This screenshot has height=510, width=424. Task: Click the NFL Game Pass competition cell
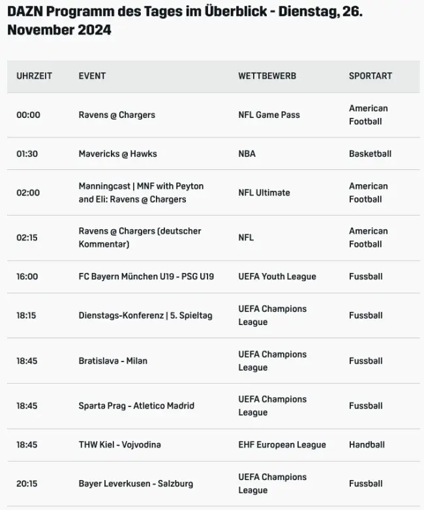[x=269, y=115]
